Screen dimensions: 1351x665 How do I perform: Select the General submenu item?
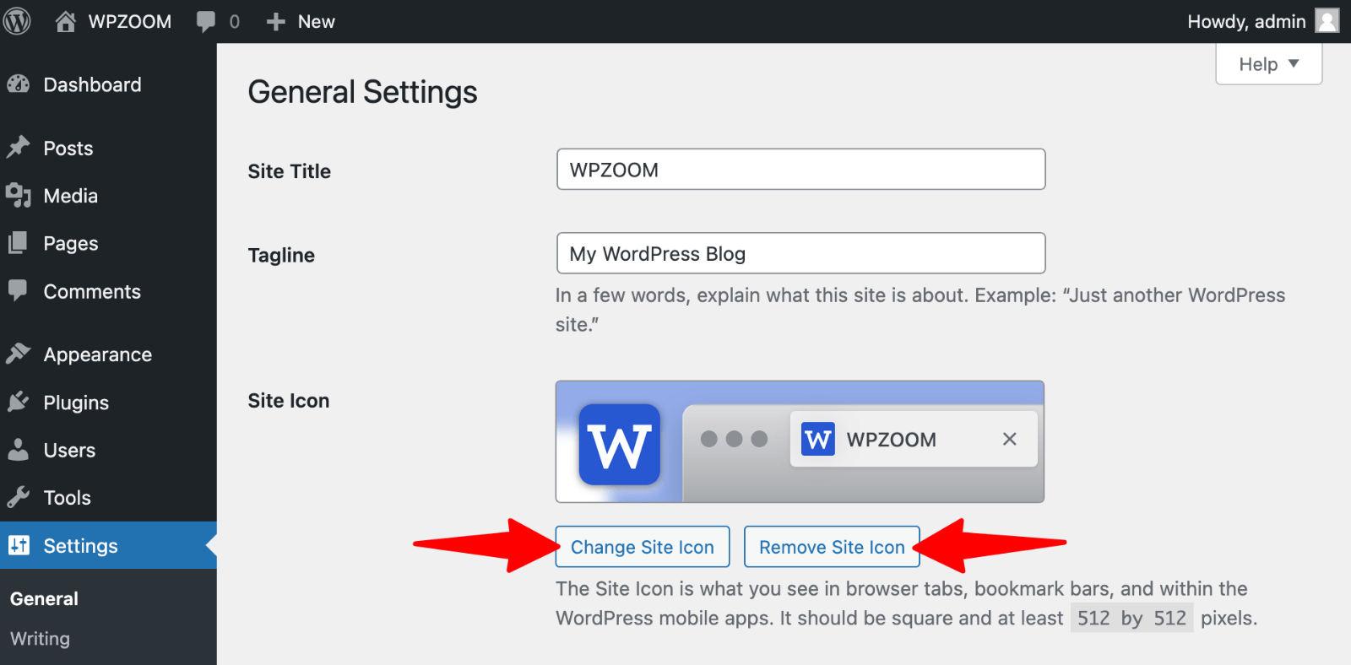(x=44, y=599)
